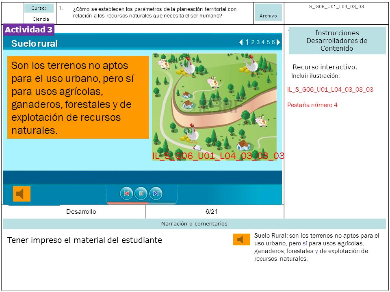390x292 pixels.
Task: Select file code S_G06_U01_L04_03_03
Action: (x=336, y=7)
